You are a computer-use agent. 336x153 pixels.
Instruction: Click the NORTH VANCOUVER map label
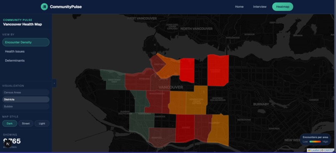196,28
